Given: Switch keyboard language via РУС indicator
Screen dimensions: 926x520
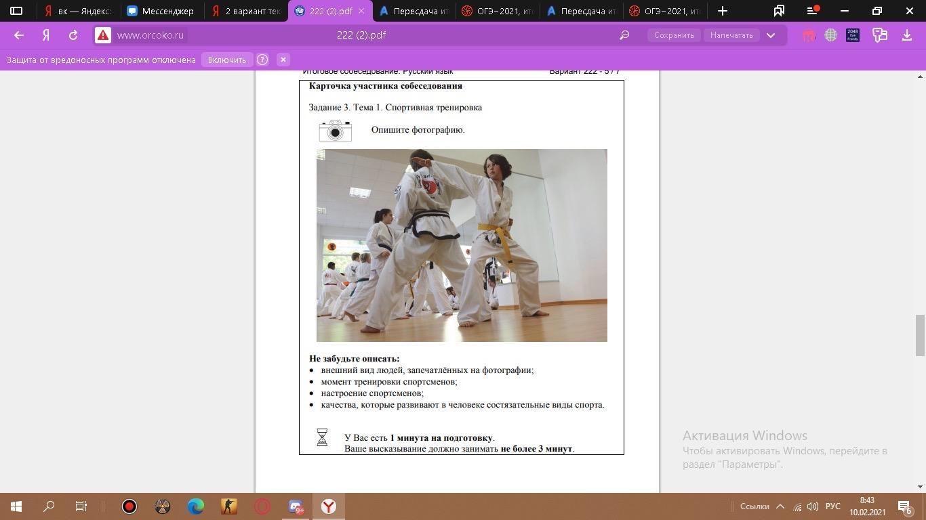Looking at the screenshot, I should tap(833, 506).
